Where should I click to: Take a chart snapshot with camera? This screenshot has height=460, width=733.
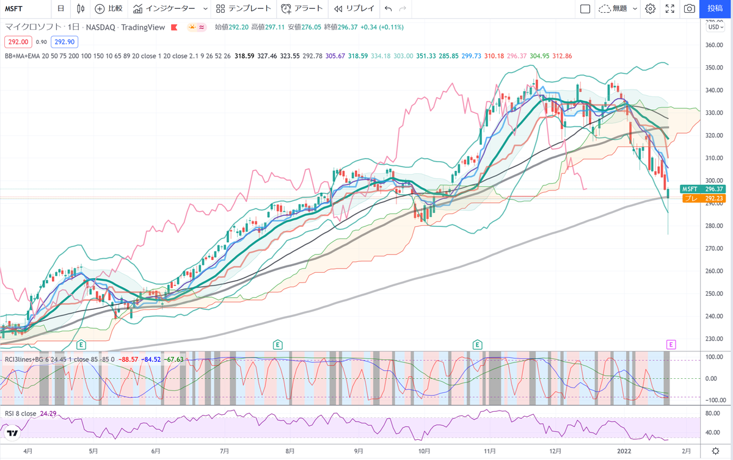point(690,9)
